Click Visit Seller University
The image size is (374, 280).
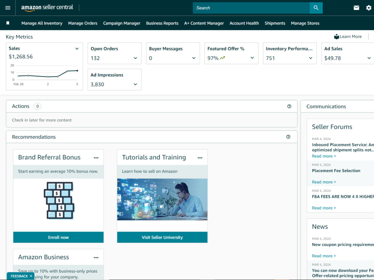pyautogui.click(x=162, y=237)
